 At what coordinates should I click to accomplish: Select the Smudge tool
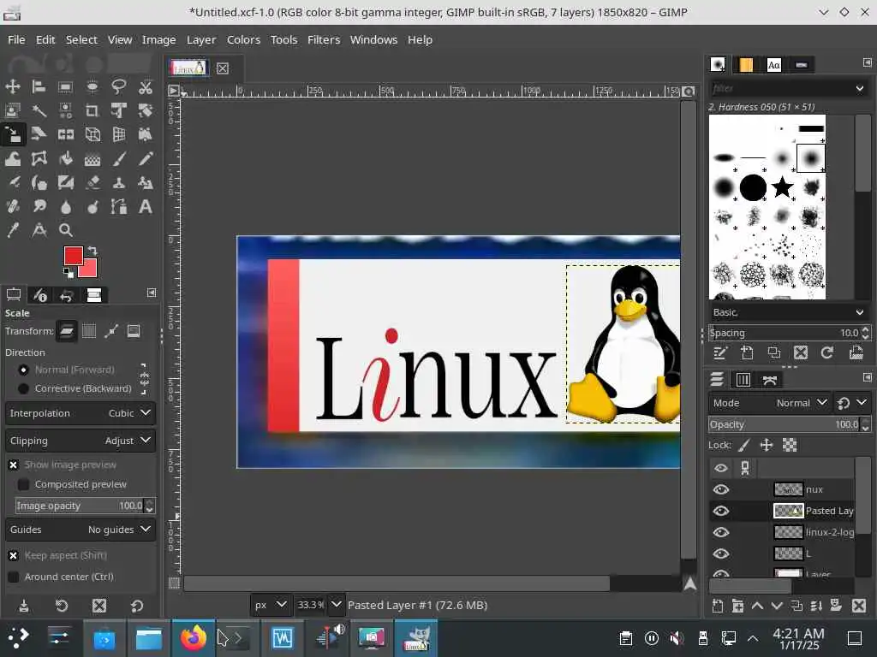pyautogui.click(x=39, y=207)
